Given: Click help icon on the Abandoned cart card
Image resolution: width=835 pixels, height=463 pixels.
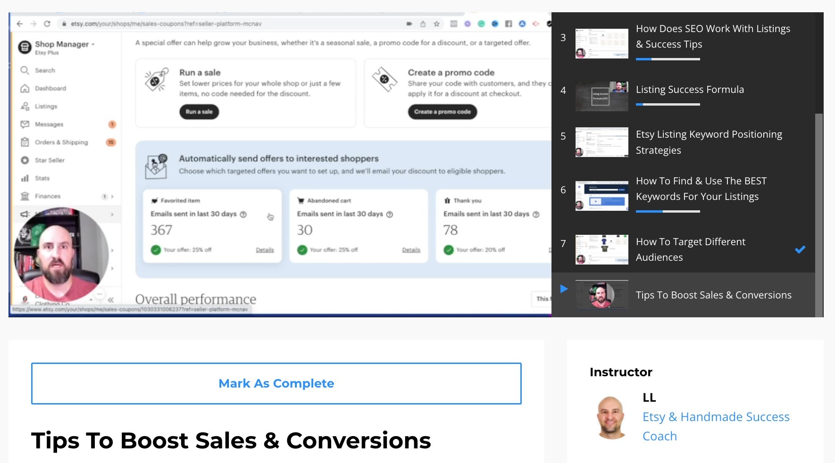Looking at the screenshot, I should pos(390,214).
